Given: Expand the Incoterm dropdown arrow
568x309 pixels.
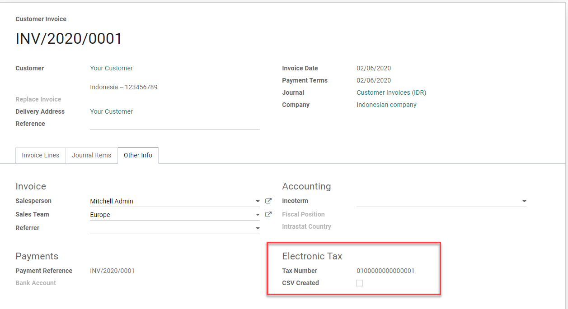Looking at the screenshot, I should (x=524, y=202).
